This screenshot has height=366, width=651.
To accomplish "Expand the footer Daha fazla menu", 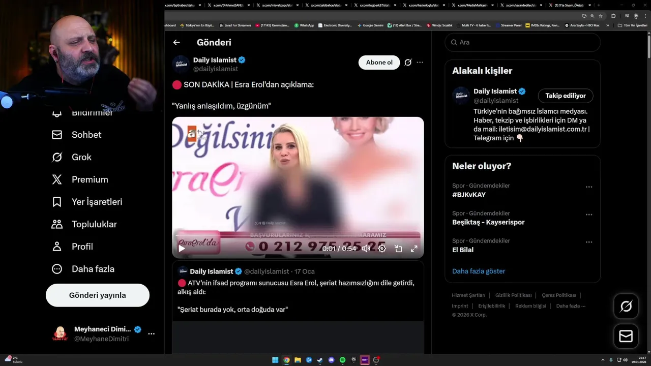I will pyautogui.click(x=571, y=306).
